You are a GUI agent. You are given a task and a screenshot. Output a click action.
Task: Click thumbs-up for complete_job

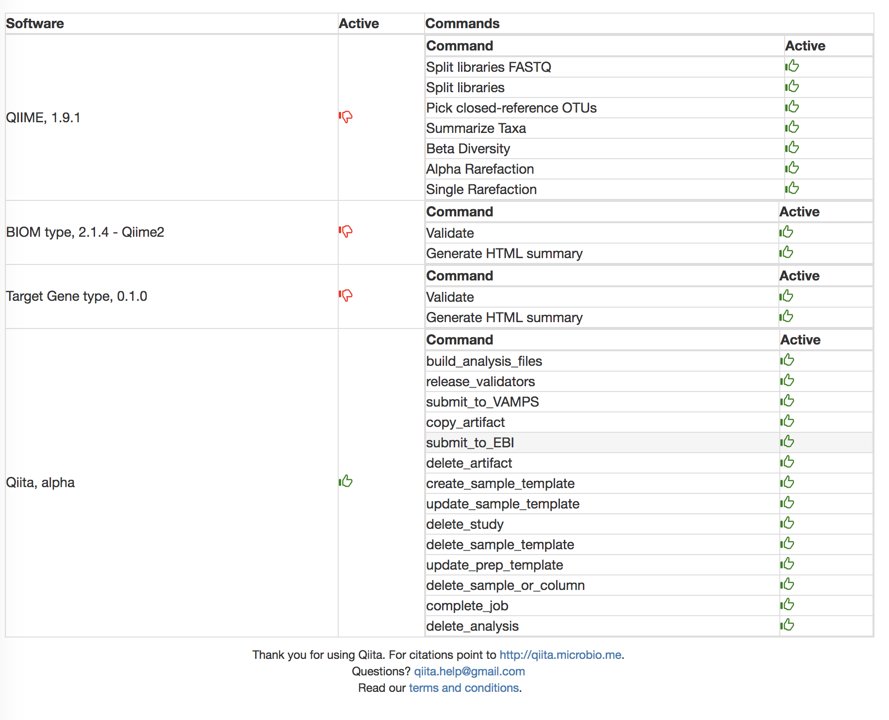coord(787,604)
